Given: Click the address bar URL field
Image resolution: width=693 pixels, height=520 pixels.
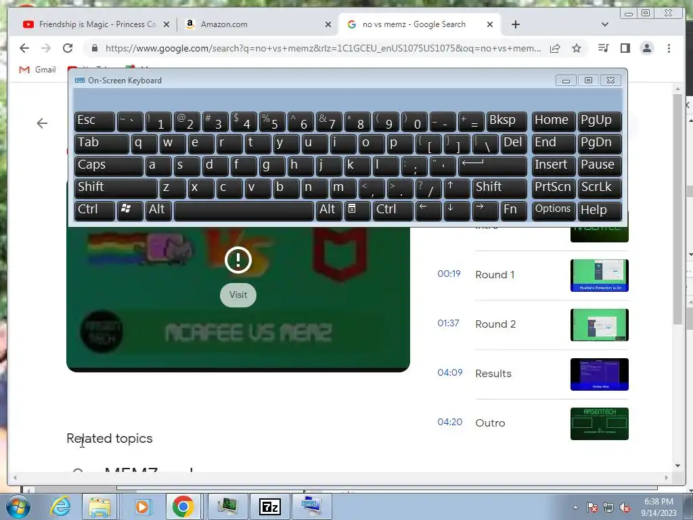Looking at the screenshot, I should pos(323,48).
